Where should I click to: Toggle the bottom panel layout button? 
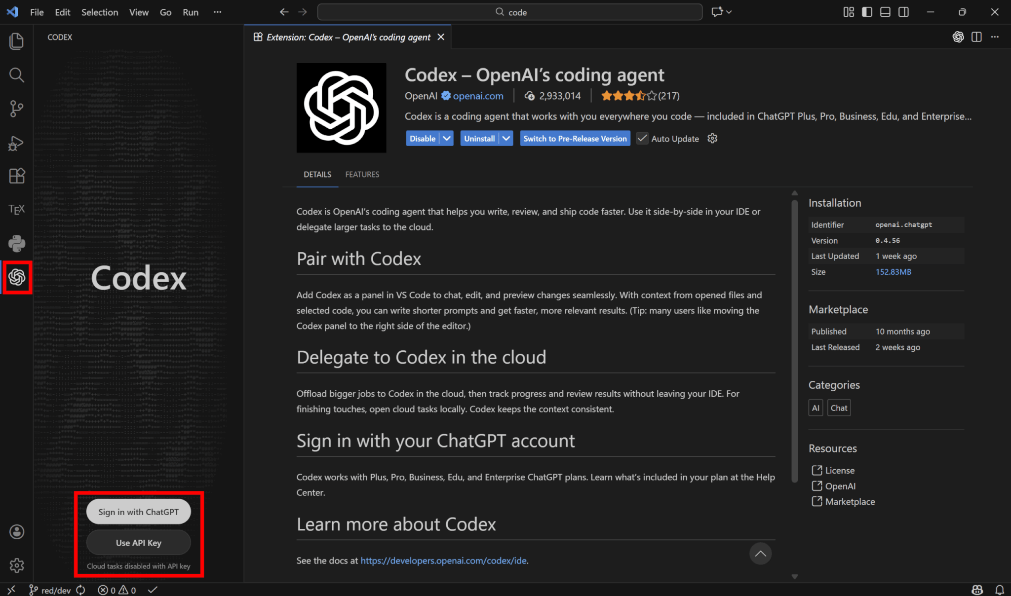coord(885,12)
